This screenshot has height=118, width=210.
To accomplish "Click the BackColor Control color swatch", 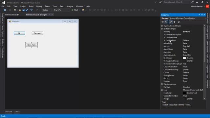I will 184,58.
